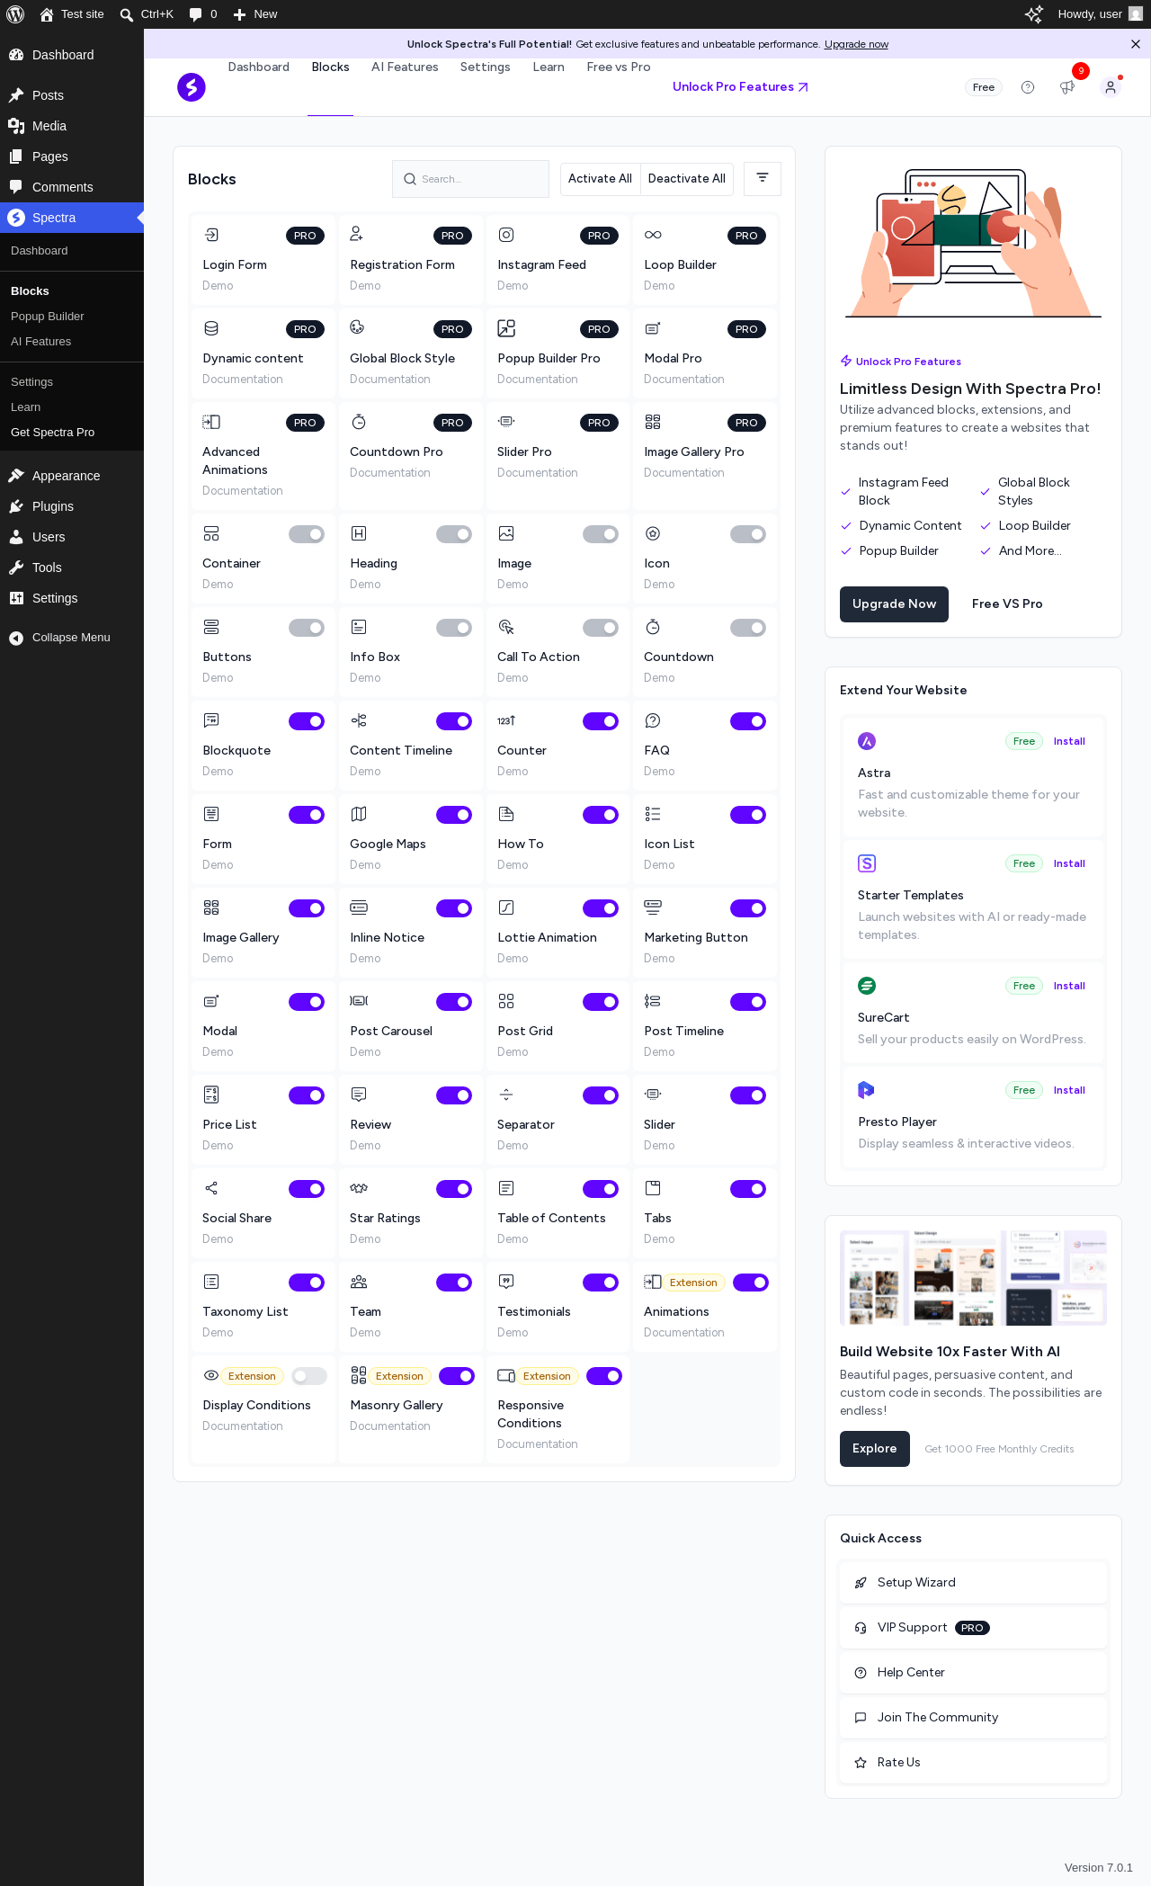The height and width of the screenshot is (1886, 1151).
Task: Click the Team block icon
Action: 359,1282
